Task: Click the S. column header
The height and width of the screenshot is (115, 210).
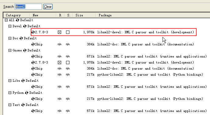Action: (68, 15)
